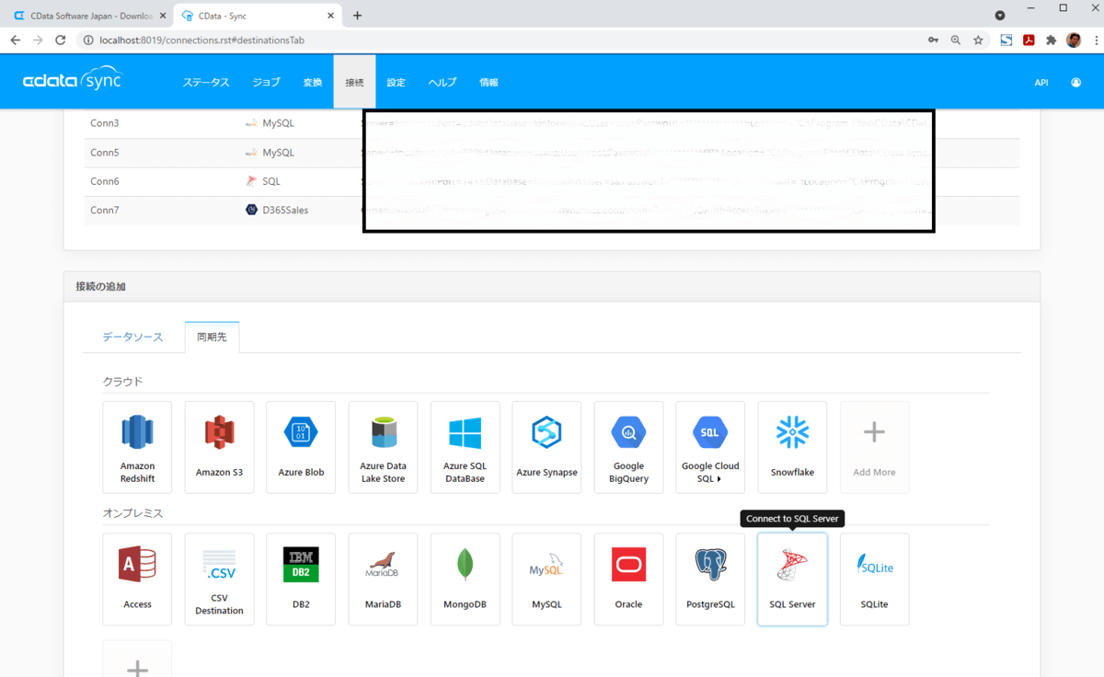
Task: Open the 情報 page
Action: (489, 82)
